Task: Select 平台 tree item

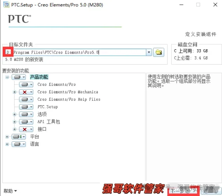Action: (34, 136)
